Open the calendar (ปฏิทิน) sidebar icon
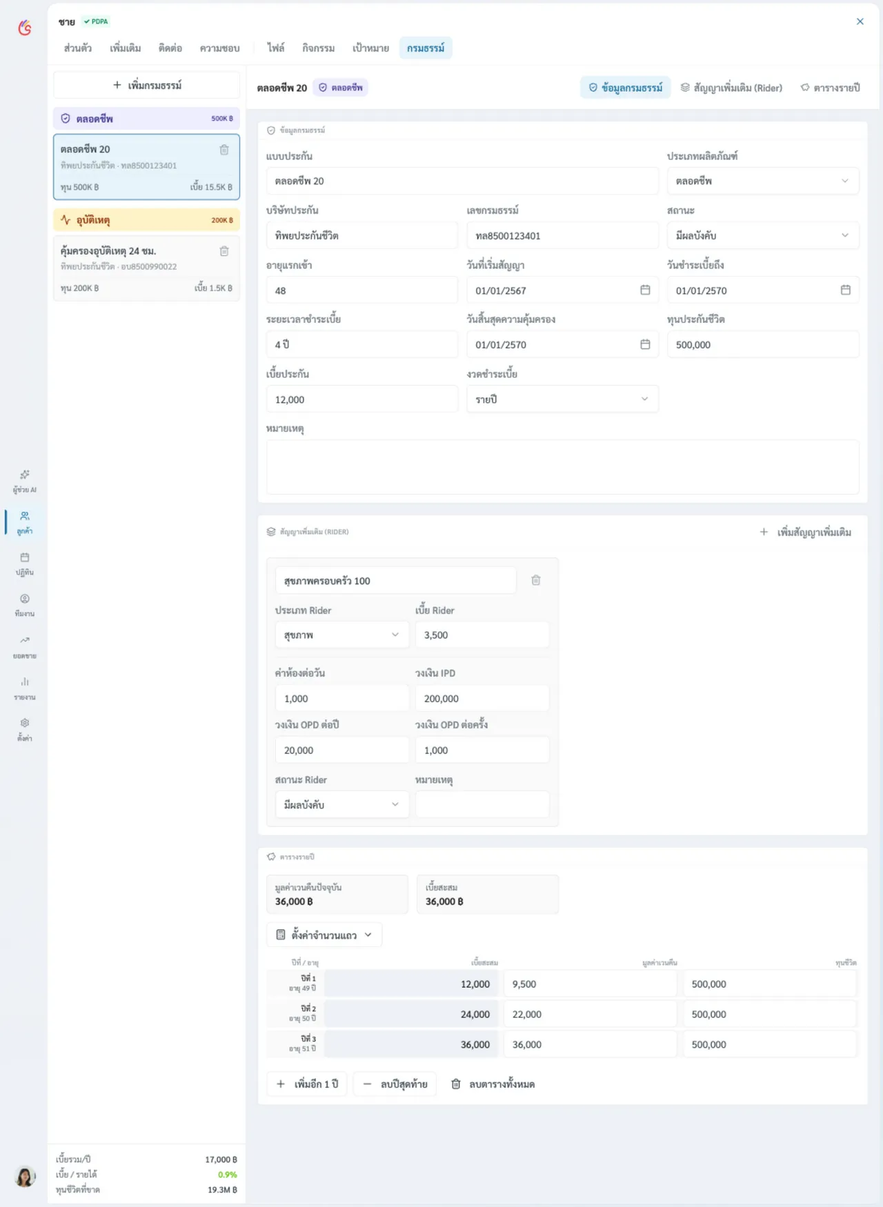The image size is (883, 1207). pos(25,564)
